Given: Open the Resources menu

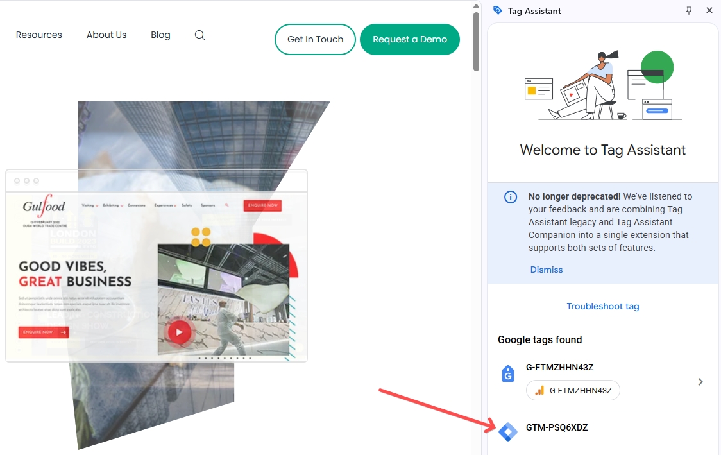Looking at the screenshot, I should tap(38, 35).
